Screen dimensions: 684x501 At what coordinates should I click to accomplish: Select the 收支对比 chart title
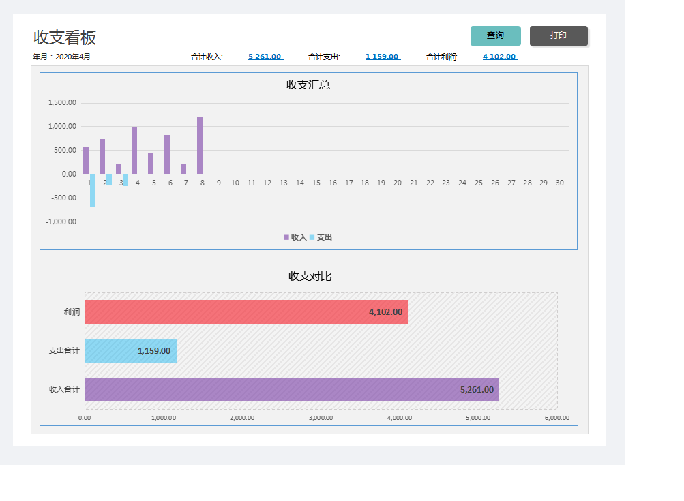(x=310, y=276)
